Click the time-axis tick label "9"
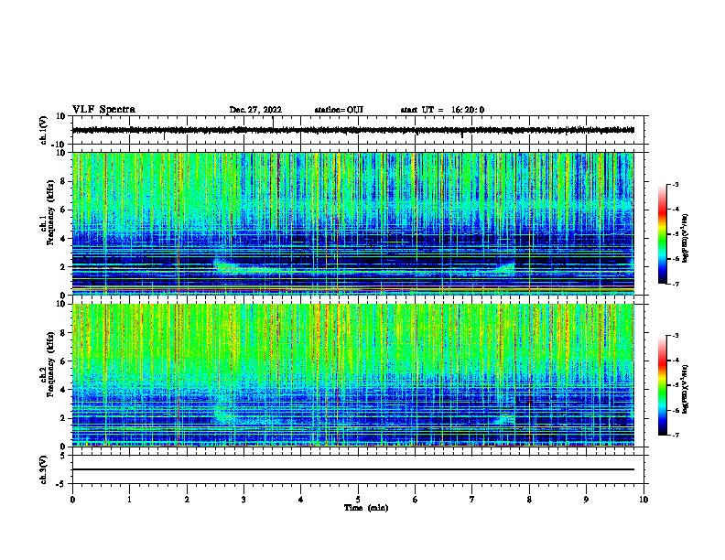 (x=586, y=500)
